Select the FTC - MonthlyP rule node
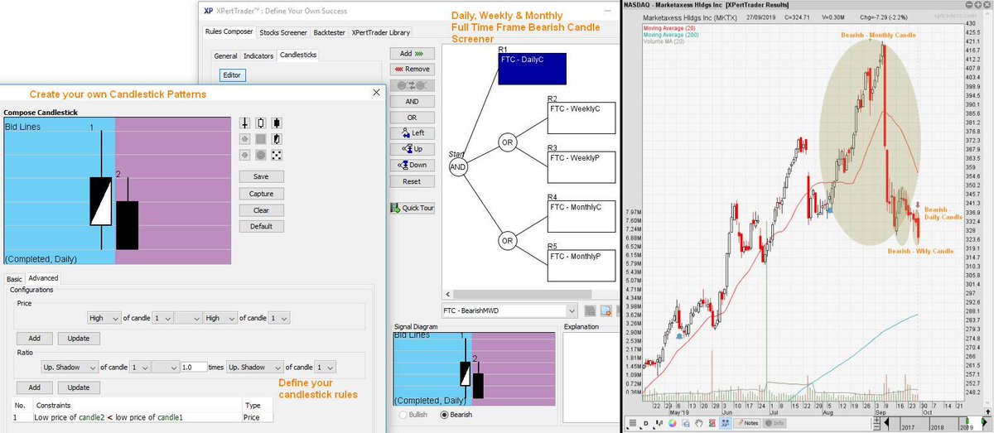The height and width of the screenshot is (433, 994). [581, 265]
